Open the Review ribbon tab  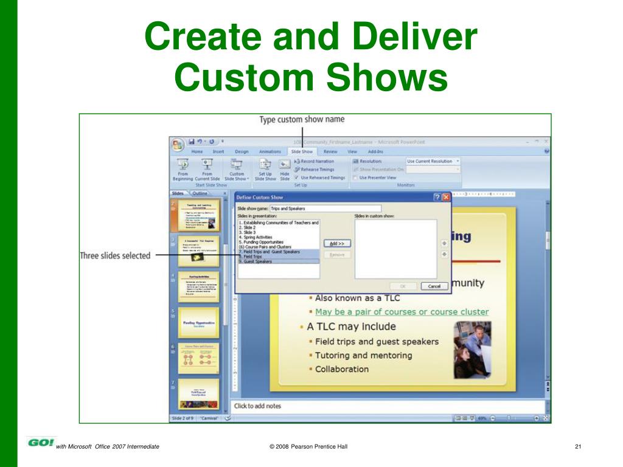click(x=330, y=151)
